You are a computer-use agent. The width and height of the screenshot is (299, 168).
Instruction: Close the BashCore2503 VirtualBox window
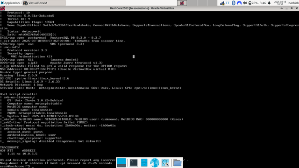pyautogui.click(x=297, y=8)
